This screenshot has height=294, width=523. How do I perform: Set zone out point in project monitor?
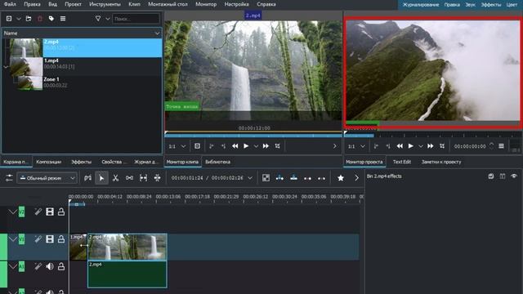(388, 146)
